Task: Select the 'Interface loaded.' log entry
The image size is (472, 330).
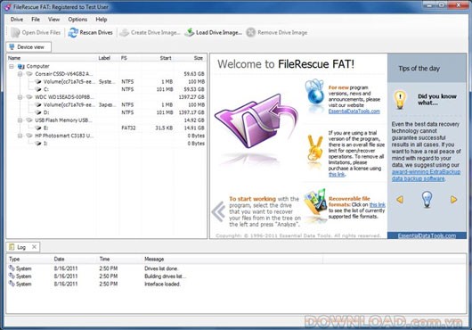Action: click(x=236, y=284)
